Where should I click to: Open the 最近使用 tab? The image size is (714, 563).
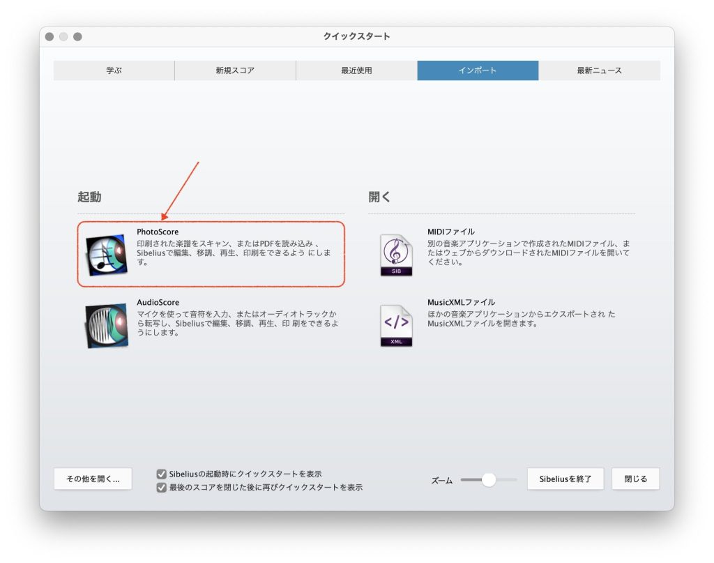[x=356, y=70]
